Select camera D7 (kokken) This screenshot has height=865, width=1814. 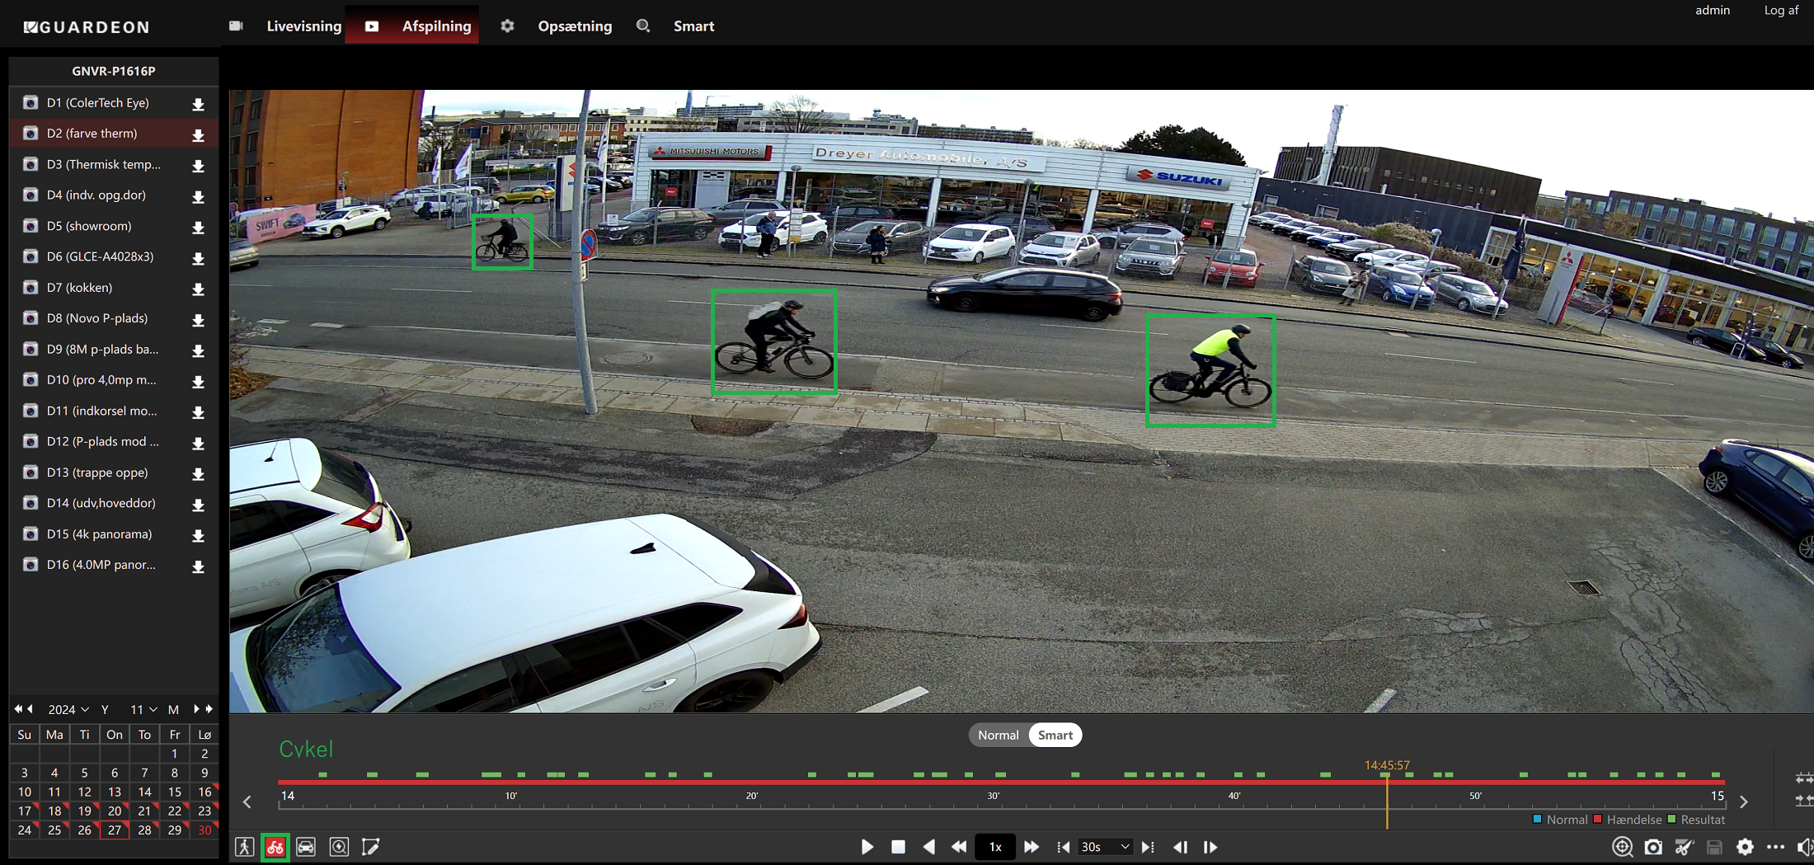click(x=79, y=288)
